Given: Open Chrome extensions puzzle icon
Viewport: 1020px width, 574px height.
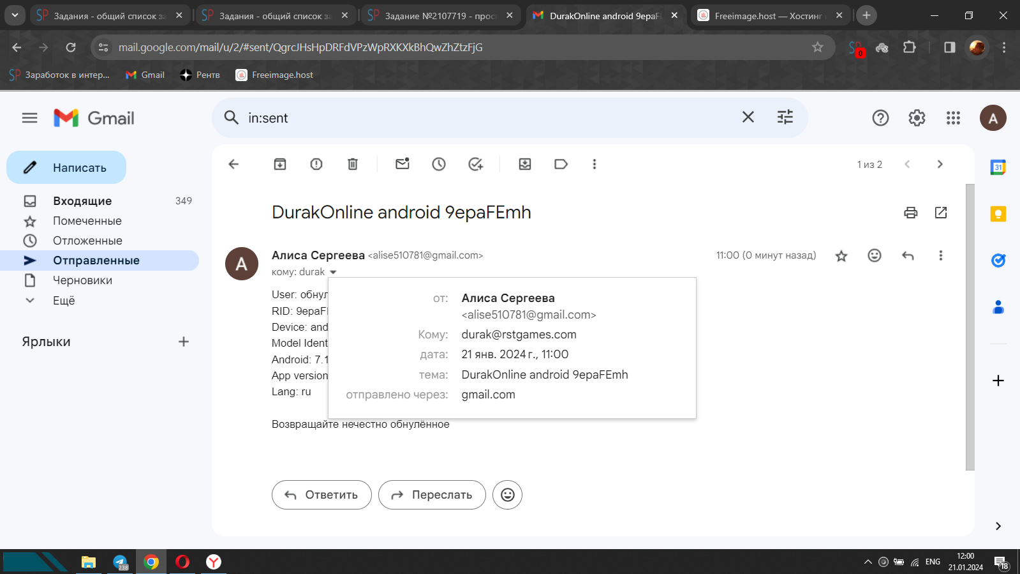Looking at the screenshot, I should click(910, 47).
